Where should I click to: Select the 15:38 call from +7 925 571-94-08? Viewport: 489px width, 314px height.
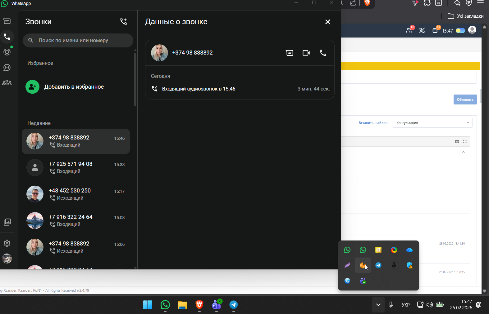76,168
